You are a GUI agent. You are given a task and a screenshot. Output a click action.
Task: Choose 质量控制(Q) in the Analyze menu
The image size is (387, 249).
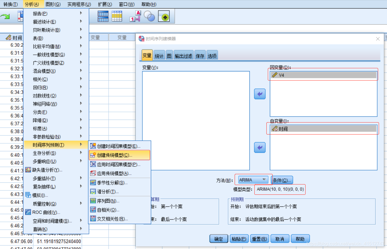click(56, 204)
